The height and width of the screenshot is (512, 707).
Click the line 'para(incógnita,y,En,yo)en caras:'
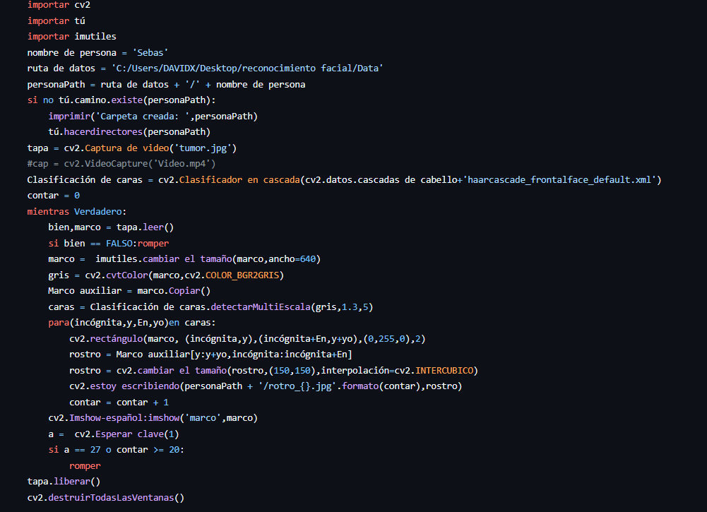click(132, 323)
